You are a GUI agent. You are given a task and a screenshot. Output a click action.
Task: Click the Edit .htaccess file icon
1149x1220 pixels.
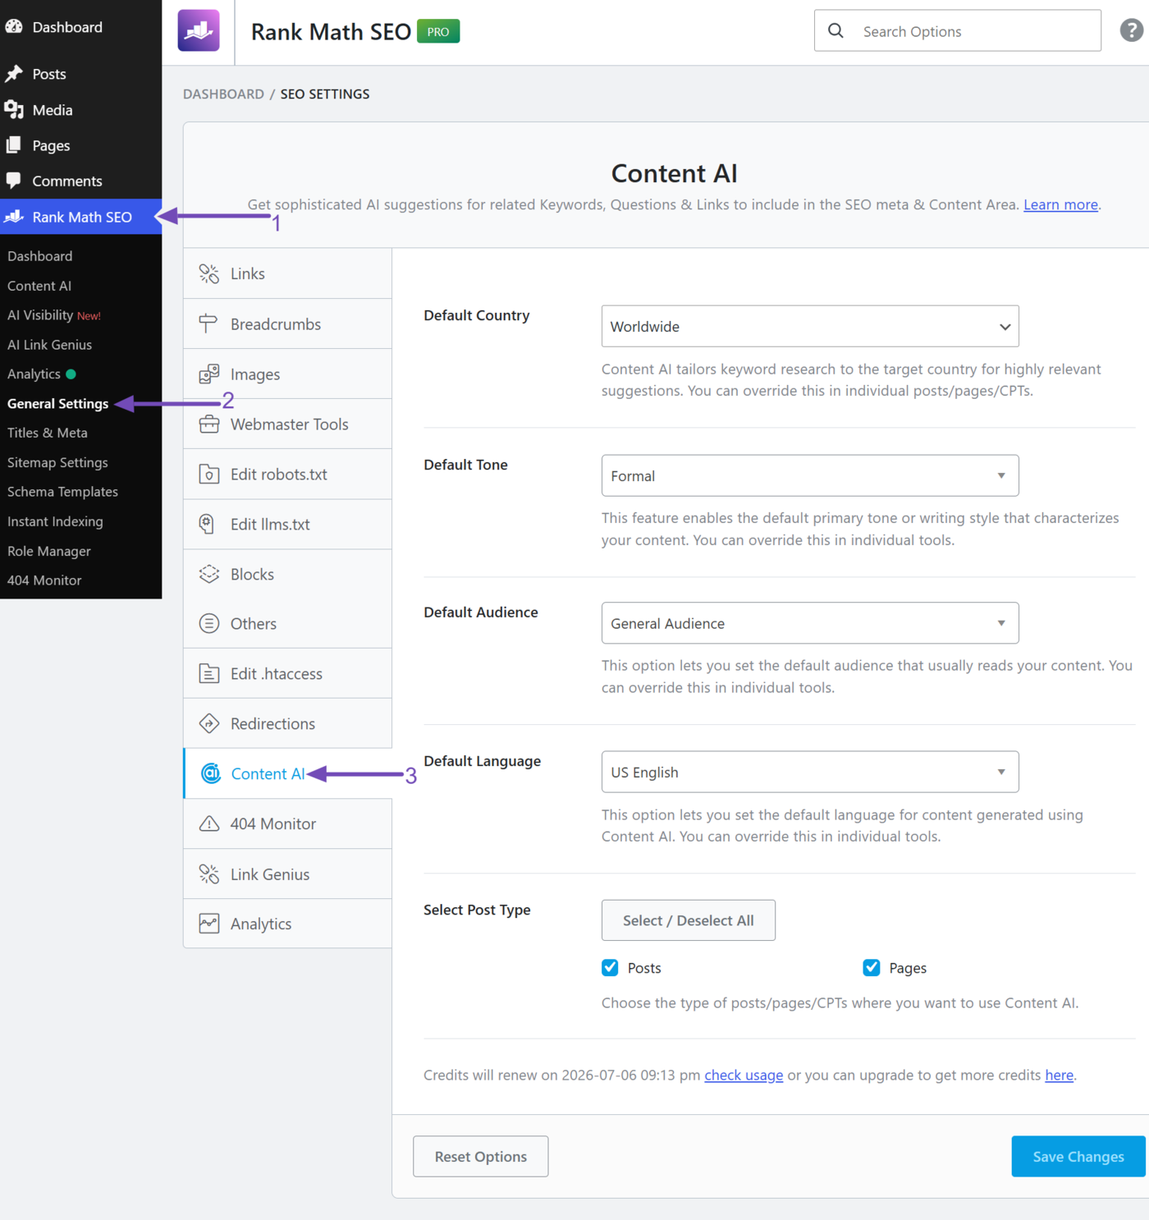(x=209, y=673)
